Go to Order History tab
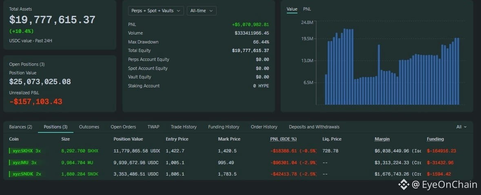Screen dimensions: 481x195 pyautogui.click(x=264, y=127)
